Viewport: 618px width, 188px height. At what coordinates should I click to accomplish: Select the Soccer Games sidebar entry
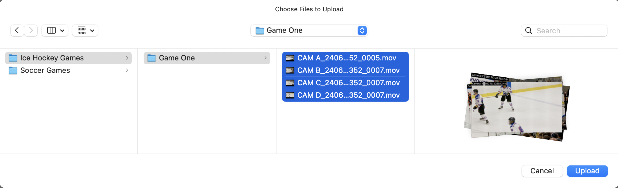click(x=45, y=70)
